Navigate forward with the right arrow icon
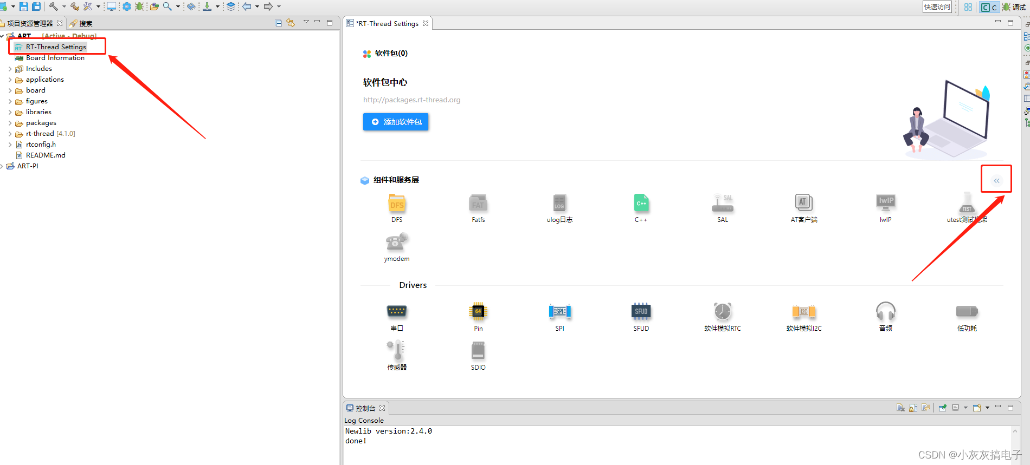Screen dimensions: 1030x465 (x=268, y=6)
